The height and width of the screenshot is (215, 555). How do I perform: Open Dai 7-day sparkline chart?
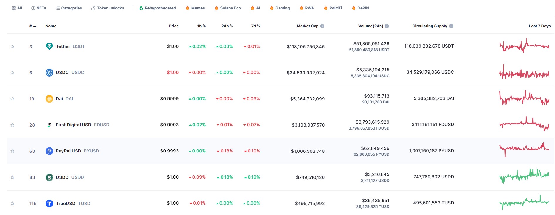click(524, 98)
